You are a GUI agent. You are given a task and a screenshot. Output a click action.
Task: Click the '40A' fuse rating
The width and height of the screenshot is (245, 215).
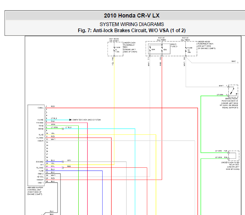tap(165, 50)
